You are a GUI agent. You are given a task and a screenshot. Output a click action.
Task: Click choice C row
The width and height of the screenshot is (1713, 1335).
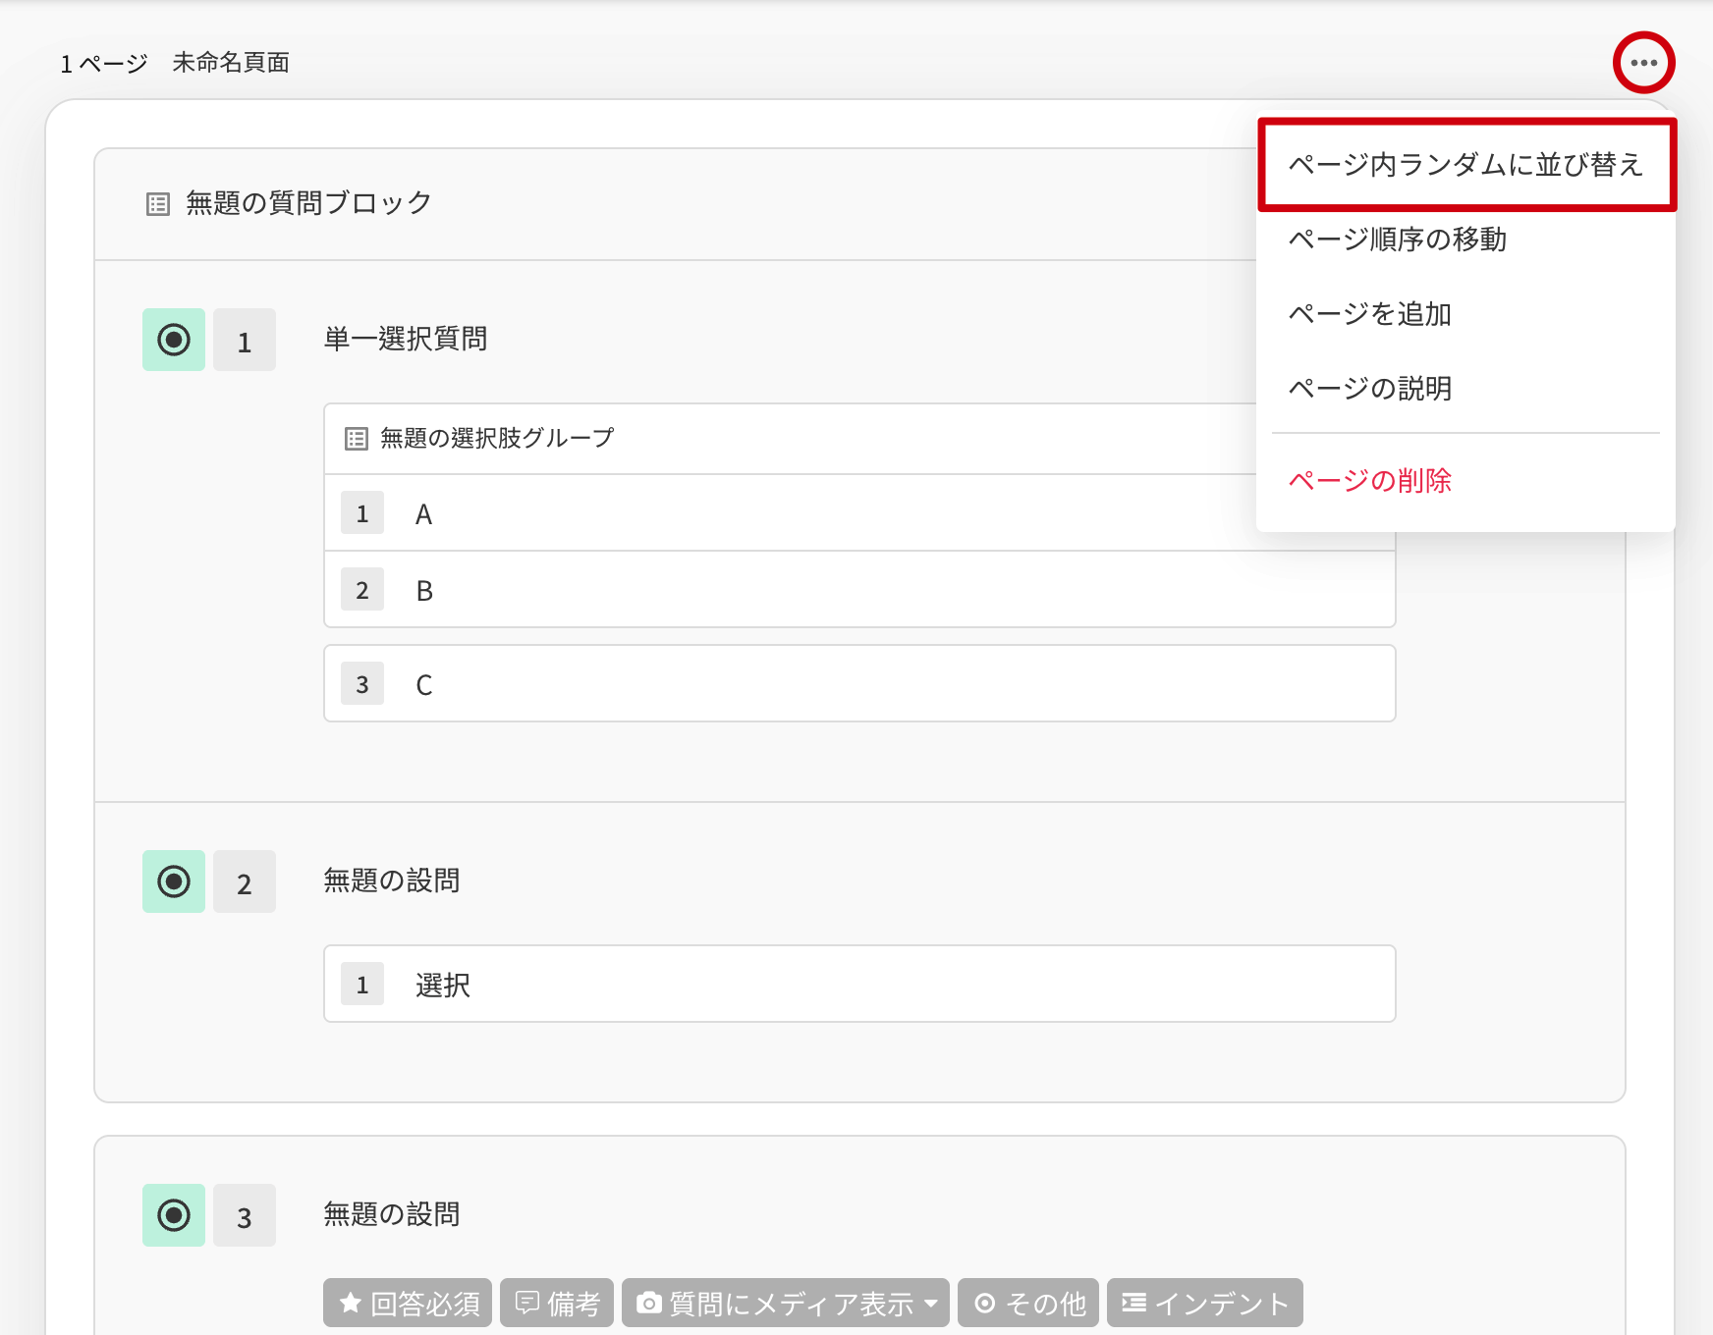pyautogui.click(x=859, y=683)
